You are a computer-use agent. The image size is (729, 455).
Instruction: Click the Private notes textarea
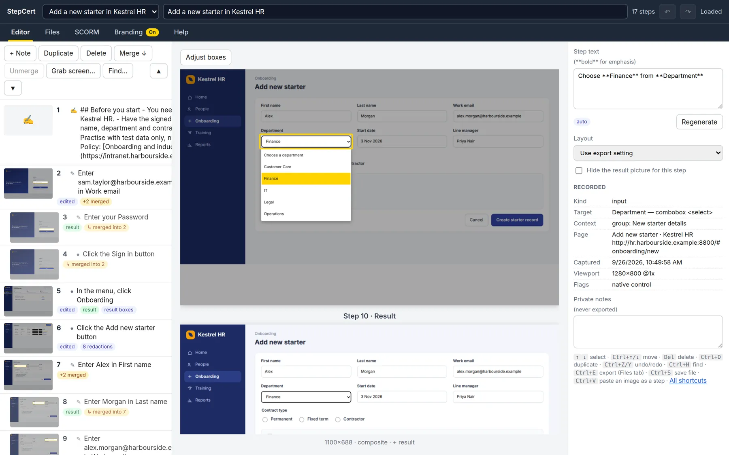(x=648, y=332)
